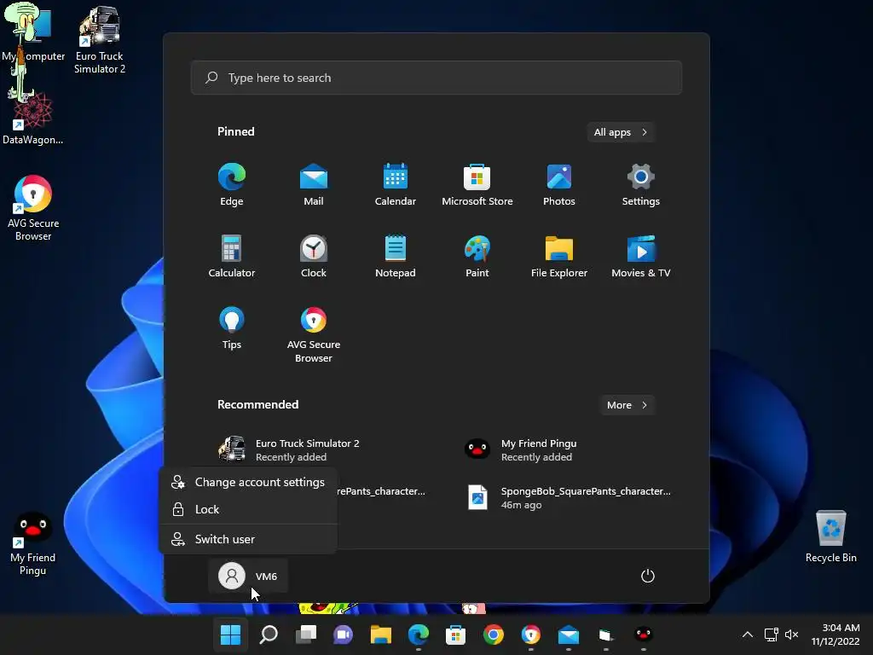Show More recommended items
Viewport: 873px width, 655px height.
[x=627, y=405]
